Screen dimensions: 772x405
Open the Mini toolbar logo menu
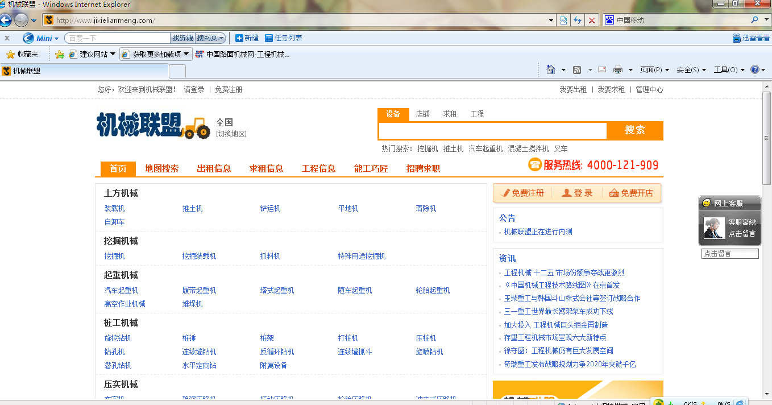coord(40,38)
